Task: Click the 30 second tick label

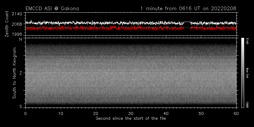Action: point(131,113)
